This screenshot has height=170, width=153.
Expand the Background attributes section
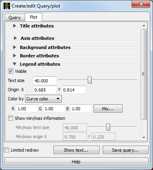click(15, 47)
